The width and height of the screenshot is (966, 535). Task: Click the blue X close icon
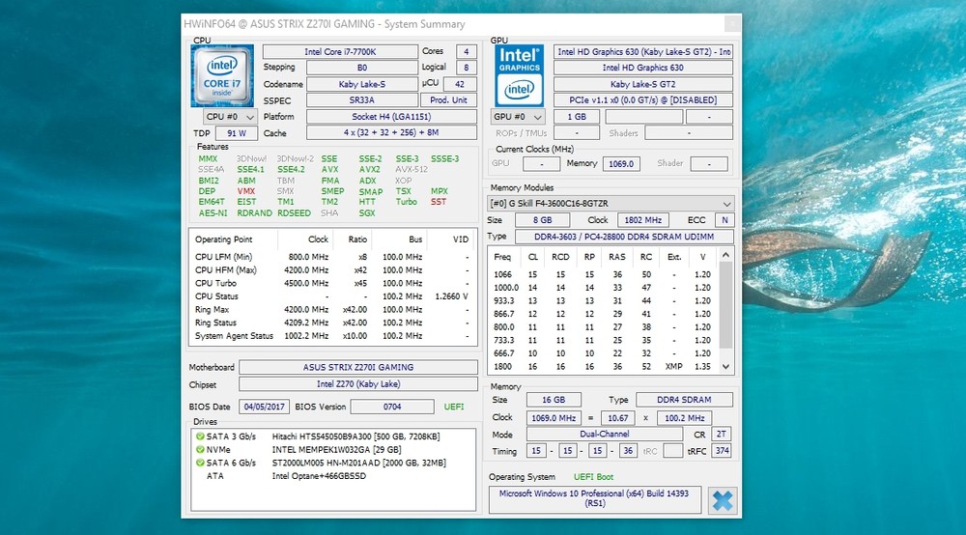click(x=722, y=501)
